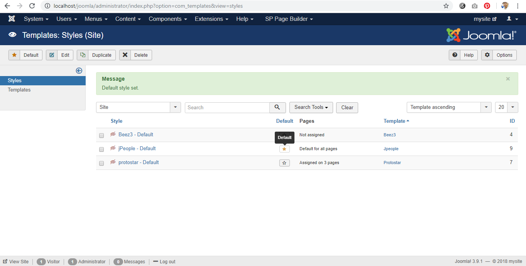526x266 pixels.
Task: Click the magnifier search button
Action: click(x=277, y=107)
